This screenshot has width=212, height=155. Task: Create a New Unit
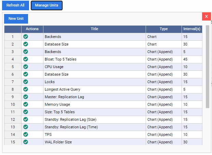pyautogui.click(x=16, y=19)
